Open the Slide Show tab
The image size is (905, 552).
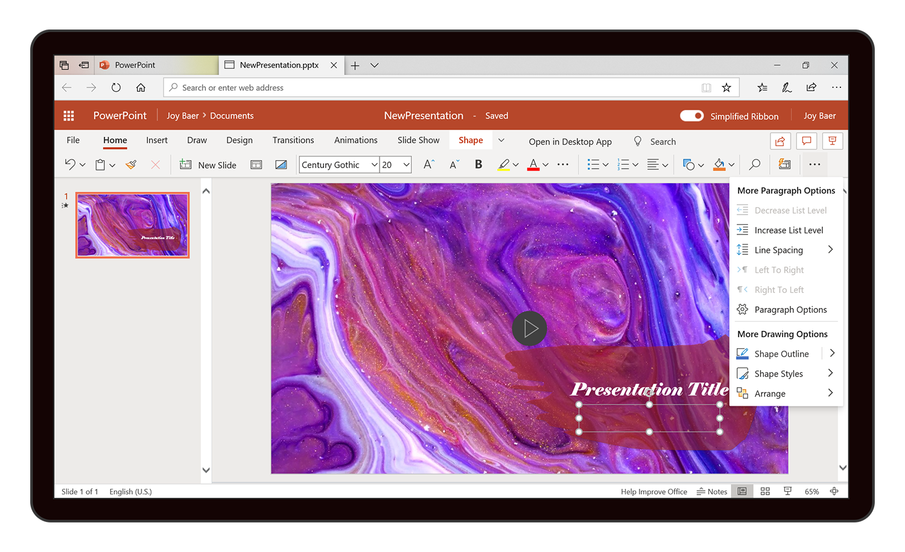(x=419, y=140)
